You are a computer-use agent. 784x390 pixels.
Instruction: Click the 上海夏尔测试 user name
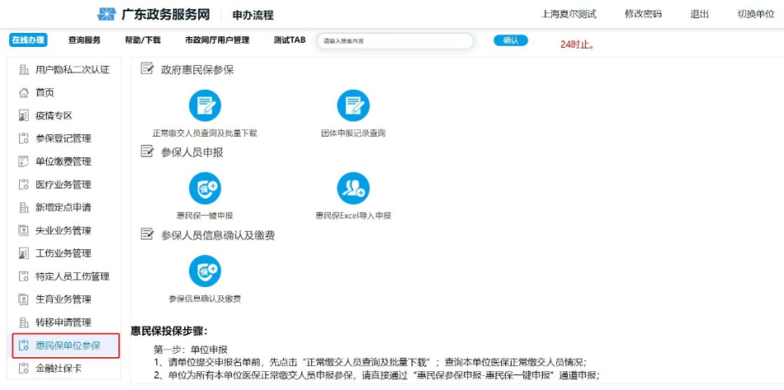click(x=568, y=14)
